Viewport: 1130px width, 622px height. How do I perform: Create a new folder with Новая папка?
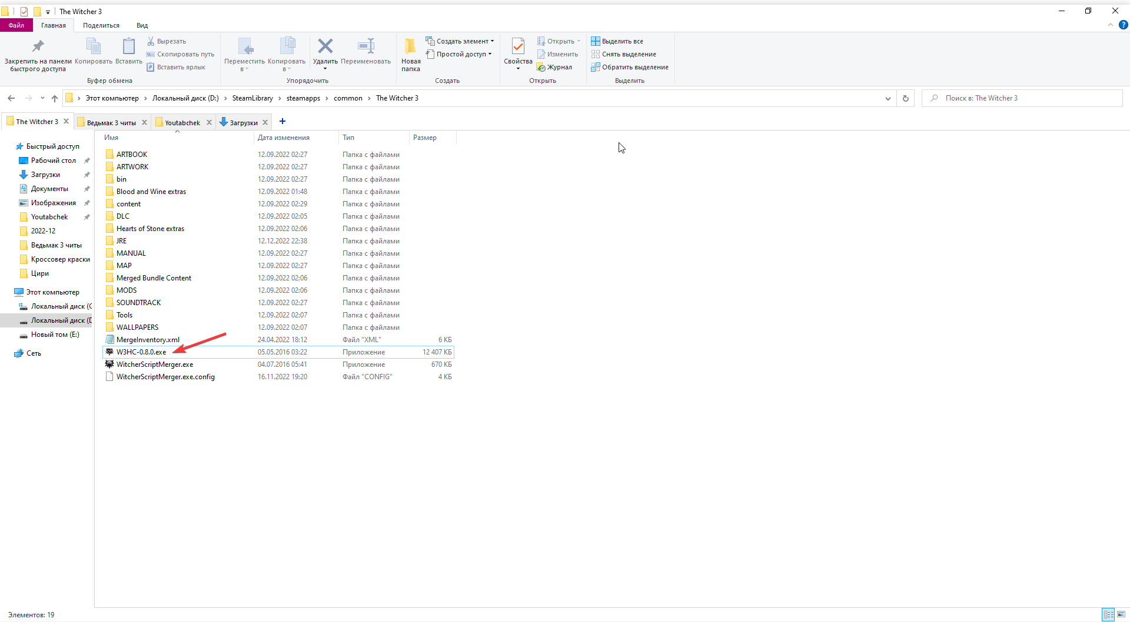411,55
